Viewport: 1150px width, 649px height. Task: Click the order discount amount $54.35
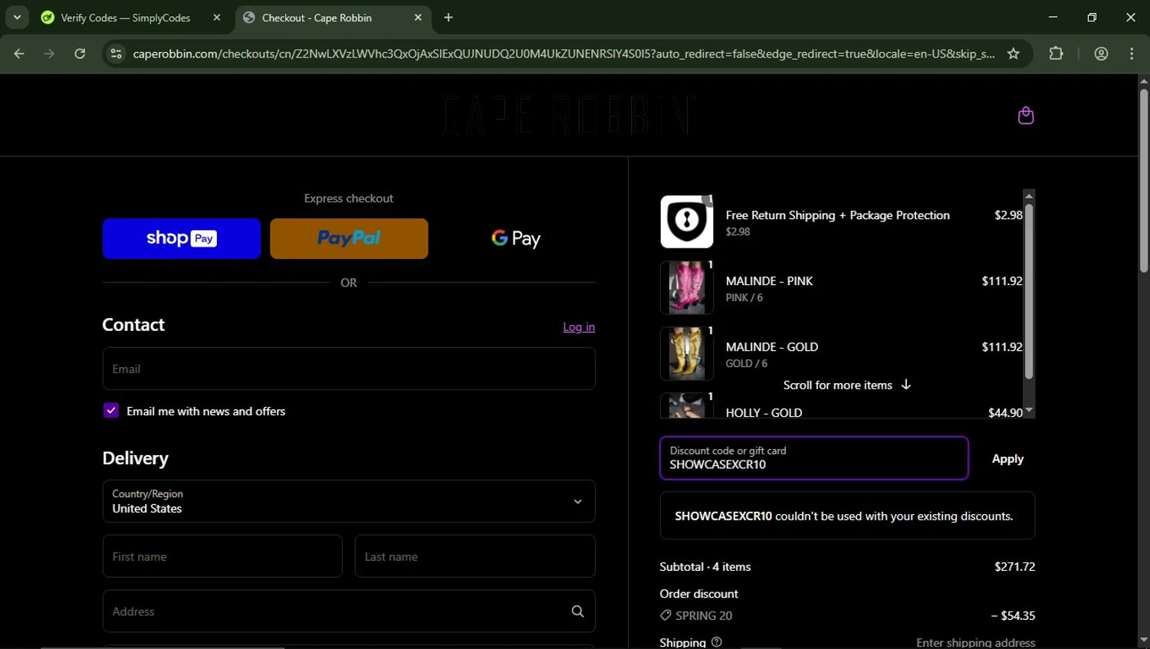point(1013,615)
